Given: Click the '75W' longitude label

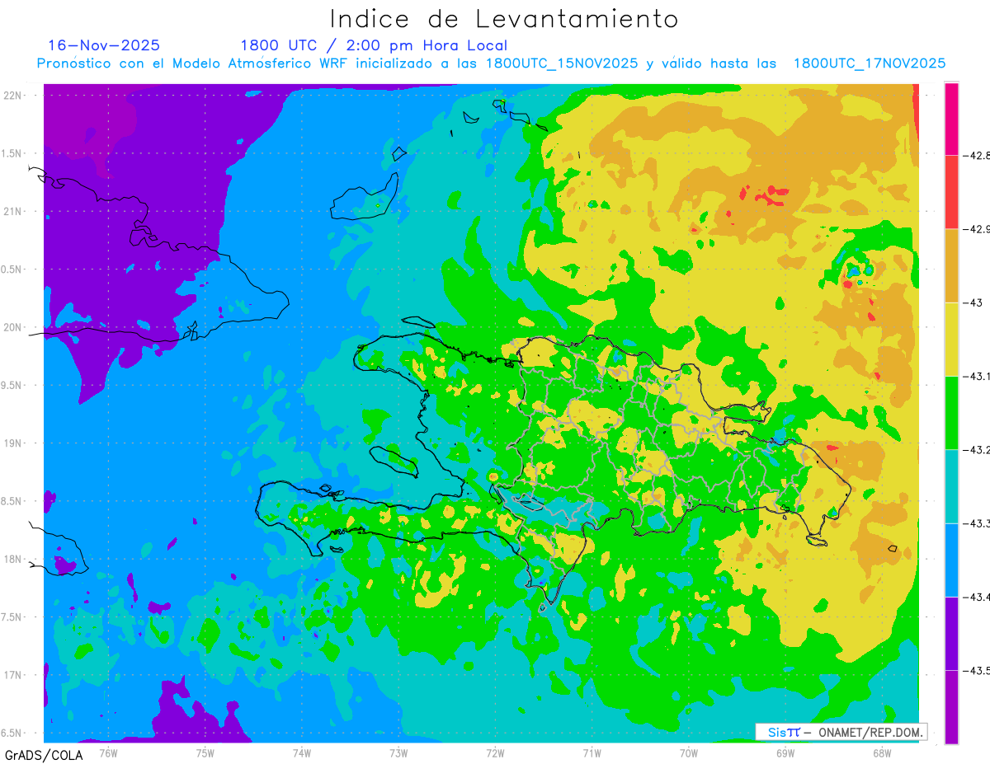Looking at the screenshot, I should pyautogui.click(x=205, y=752).
